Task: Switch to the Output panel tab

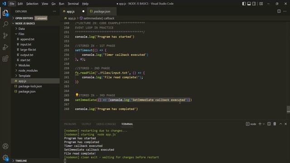Action: tap(86, 124)
